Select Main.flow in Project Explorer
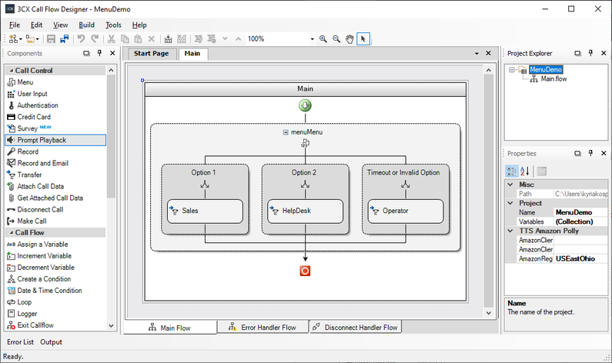Screen dimensions: 612x363 point(553,78)
